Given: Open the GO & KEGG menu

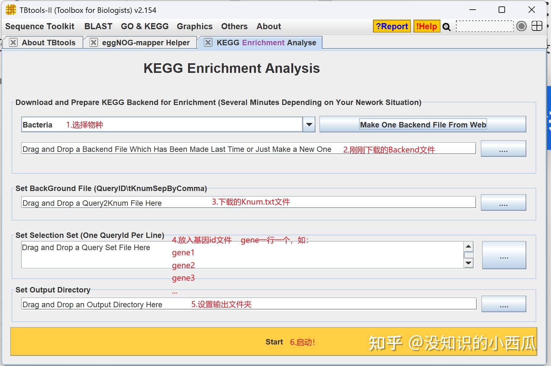Looking at the screenshot, I should pyautogui.click(x=145, y=26).
